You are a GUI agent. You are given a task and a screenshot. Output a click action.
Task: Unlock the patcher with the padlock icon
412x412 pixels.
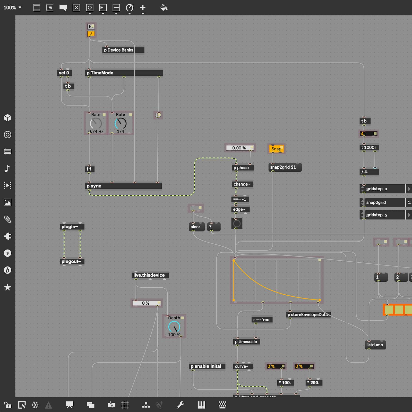click(x=8, y=405)
